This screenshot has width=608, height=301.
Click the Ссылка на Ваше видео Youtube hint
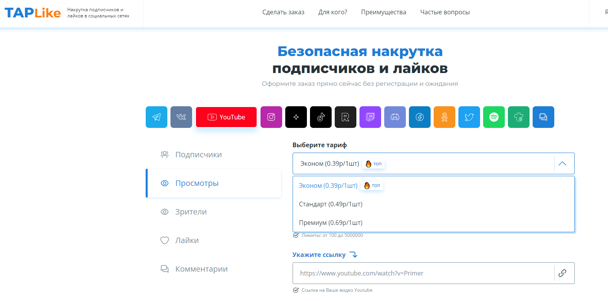[x=337, y=290]
